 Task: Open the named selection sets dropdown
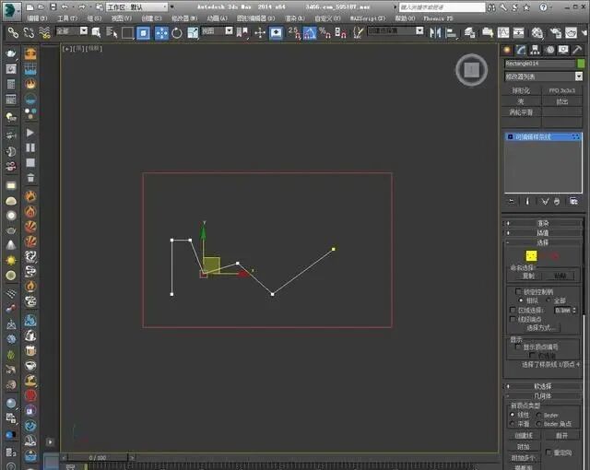click(419, 30)
